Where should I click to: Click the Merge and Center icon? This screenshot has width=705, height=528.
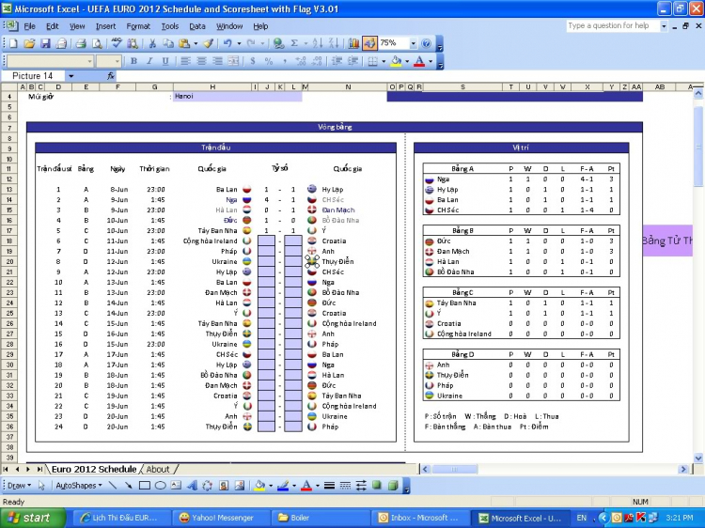tap(233, 61)
